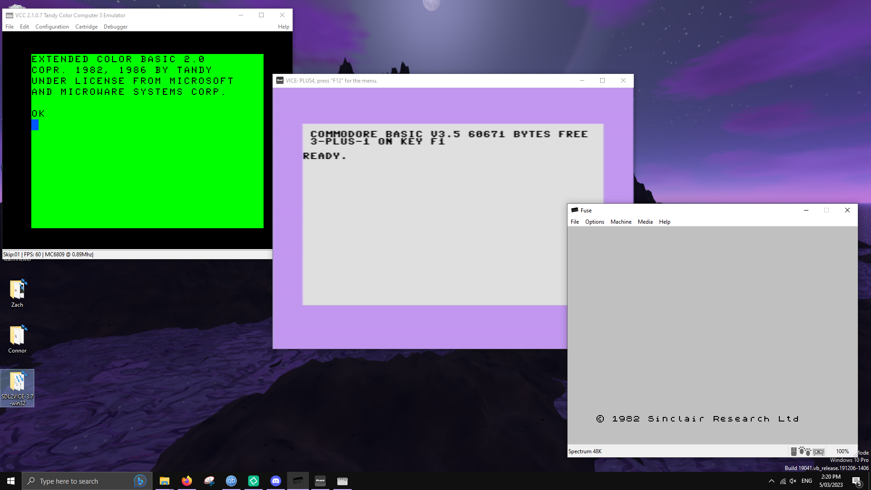The width and height of the screenshot is (871, 490).
Task: Open the clock and date flyout
Action: [831, 481]
